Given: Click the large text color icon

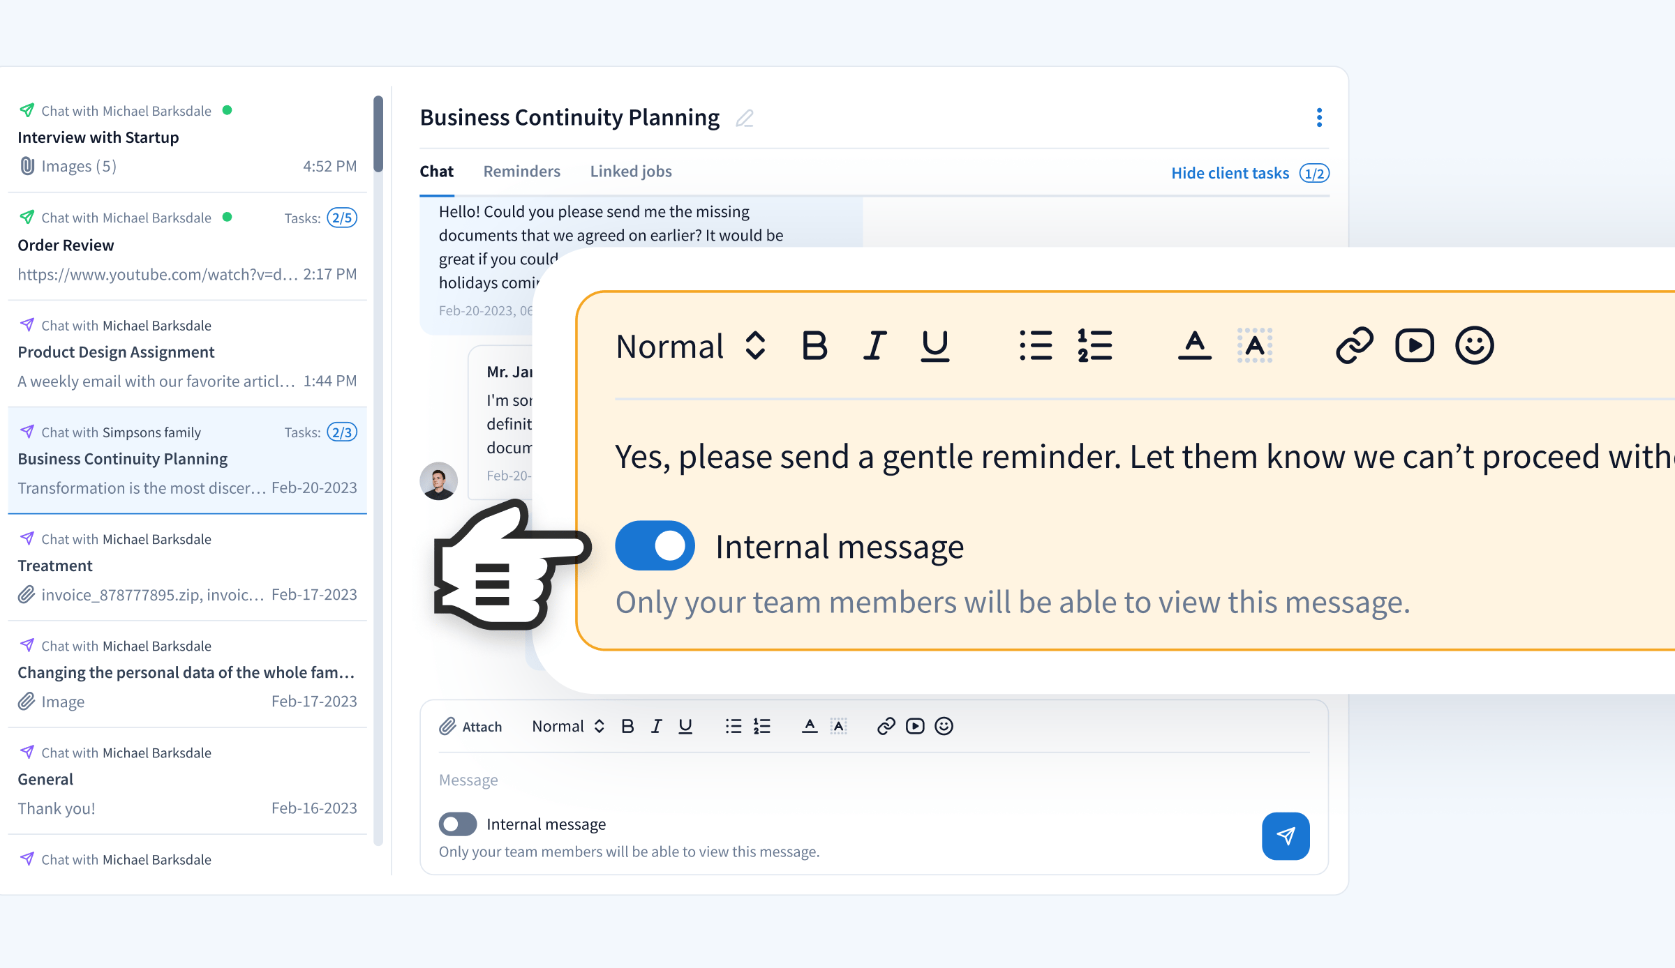Looking at the screenshot, I should (x=1195, y=345).
